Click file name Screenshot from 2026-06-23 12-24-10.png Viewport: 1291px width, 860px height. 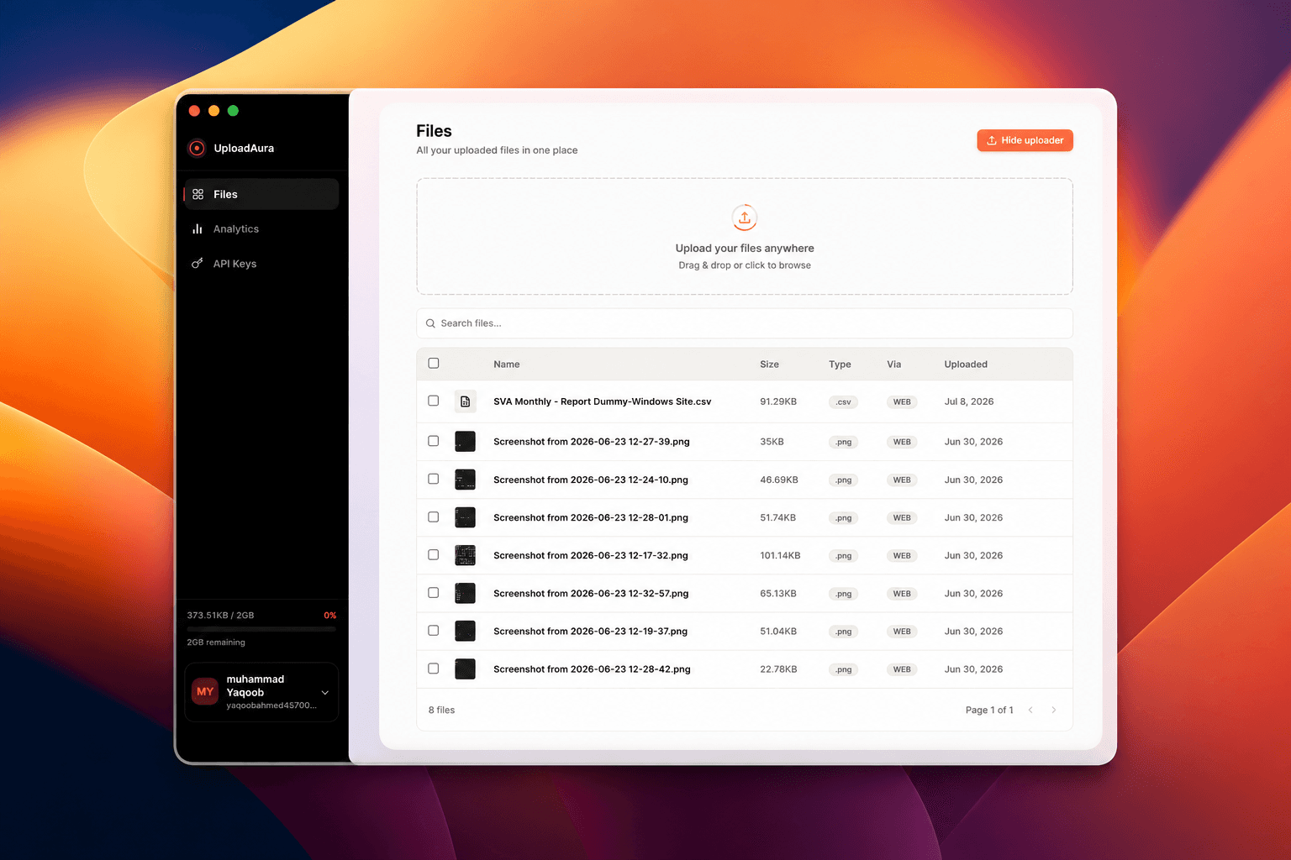[591, 480]
